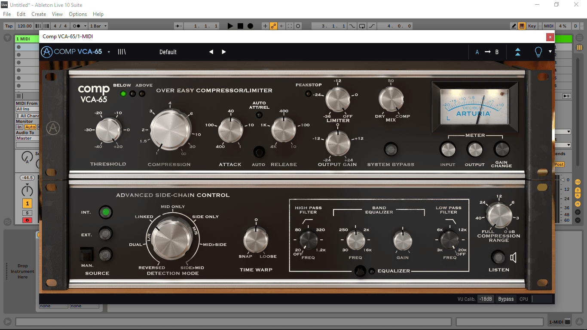The image size is (587, 330).
Task: Click the Bypass button in the status bar
Action: coord(506,299)
